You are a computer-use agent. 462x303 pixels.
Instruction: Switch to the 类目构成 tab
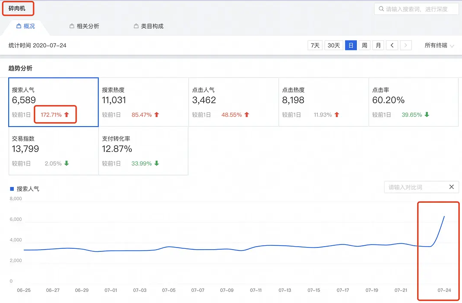[x=148, y=26]
